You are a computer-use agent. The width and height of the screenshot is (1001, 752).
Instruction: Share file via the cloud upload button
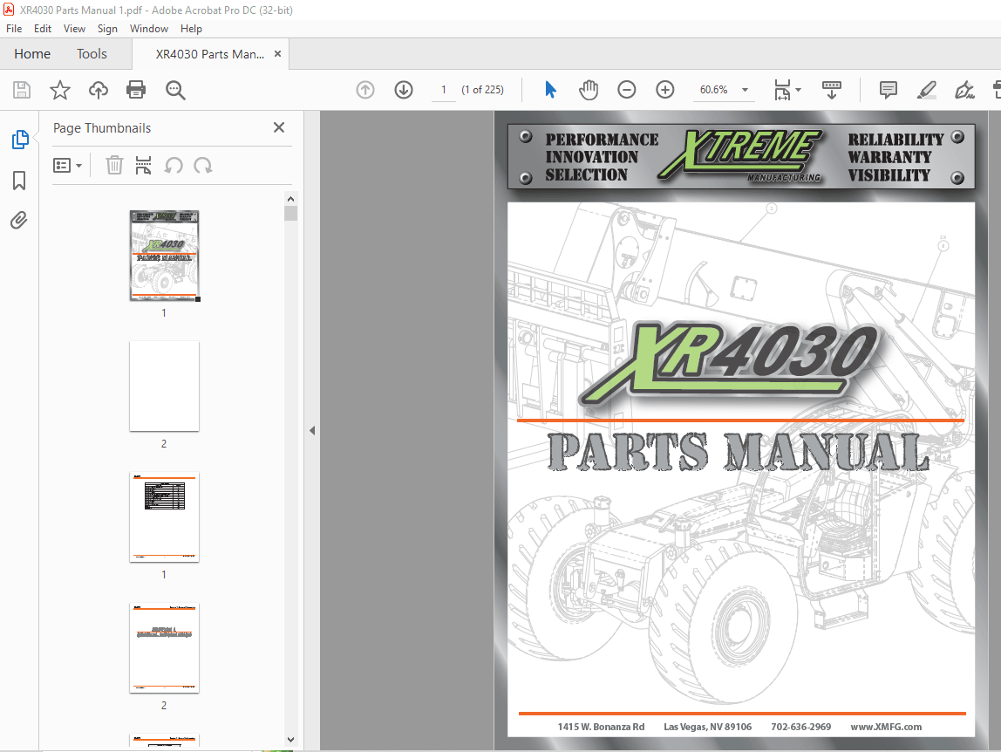tap(98, 90)
